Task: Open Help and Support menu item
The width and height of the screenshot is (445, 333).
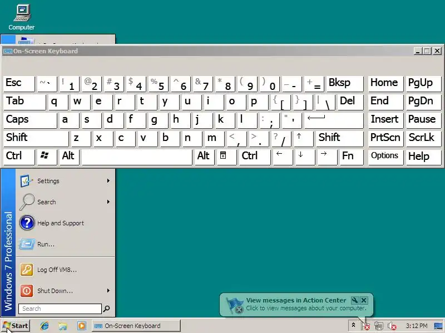Action: coord(66,223)
